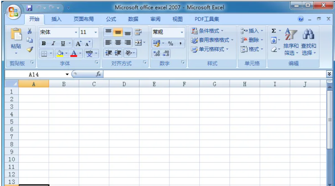Image resolution: width=335 pixels, height=186 pixels.
Task: Click the Wrap Text icon
Action: click(138, 32)
